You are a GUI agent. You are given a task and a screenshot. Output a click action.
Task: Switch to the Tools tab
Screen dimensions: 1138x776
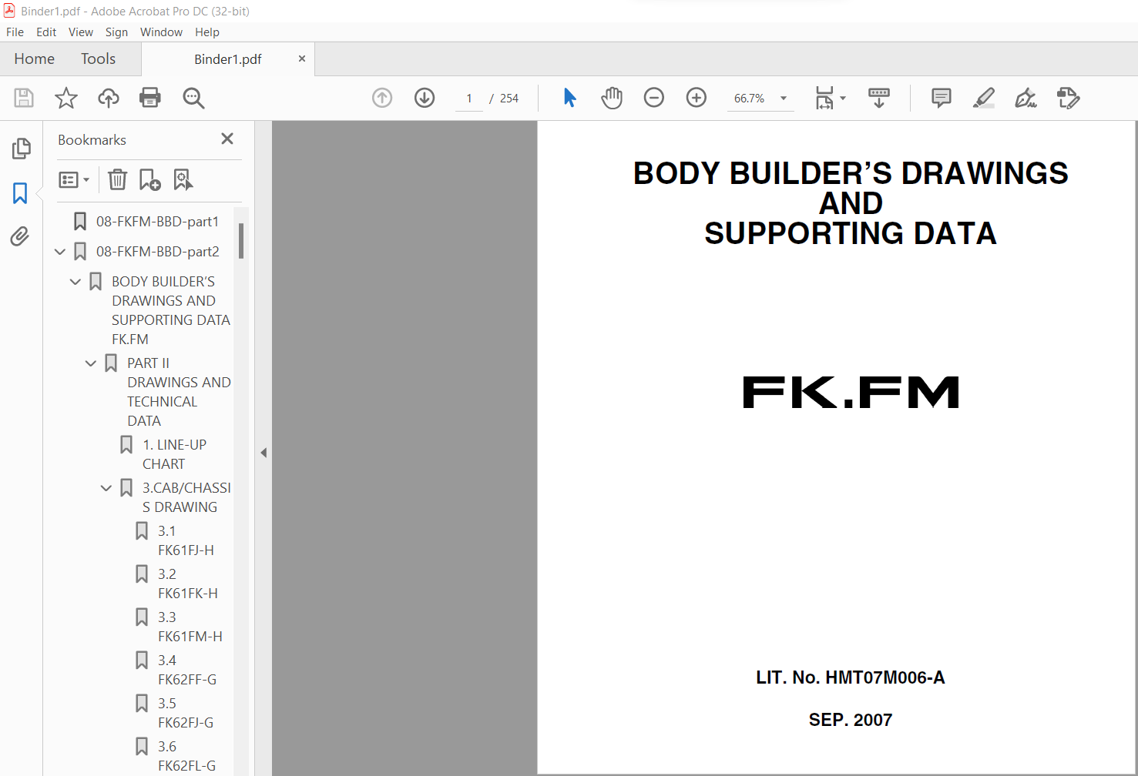point(98,59)
